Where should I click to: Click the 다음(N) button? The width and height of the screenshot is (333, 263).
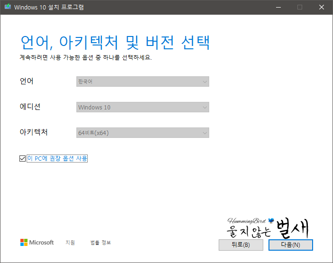coord(290,245)
